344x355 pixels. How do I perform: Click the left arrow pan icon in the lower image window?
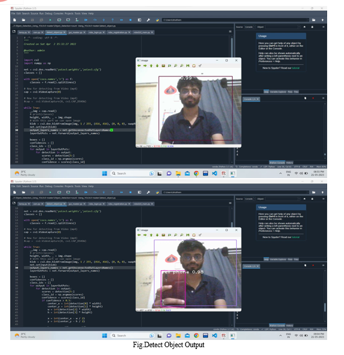click(x=139, y=235)
